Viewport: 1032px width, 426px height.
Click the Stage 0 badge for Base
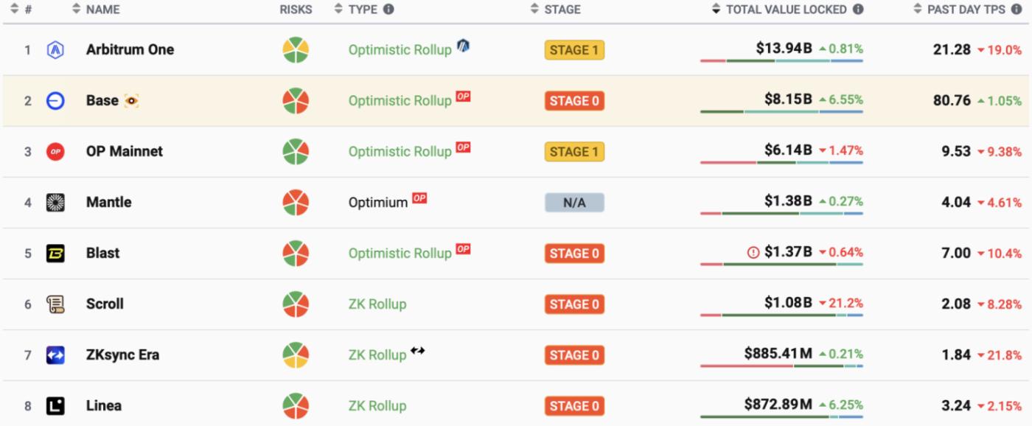(x=574, y=101)
